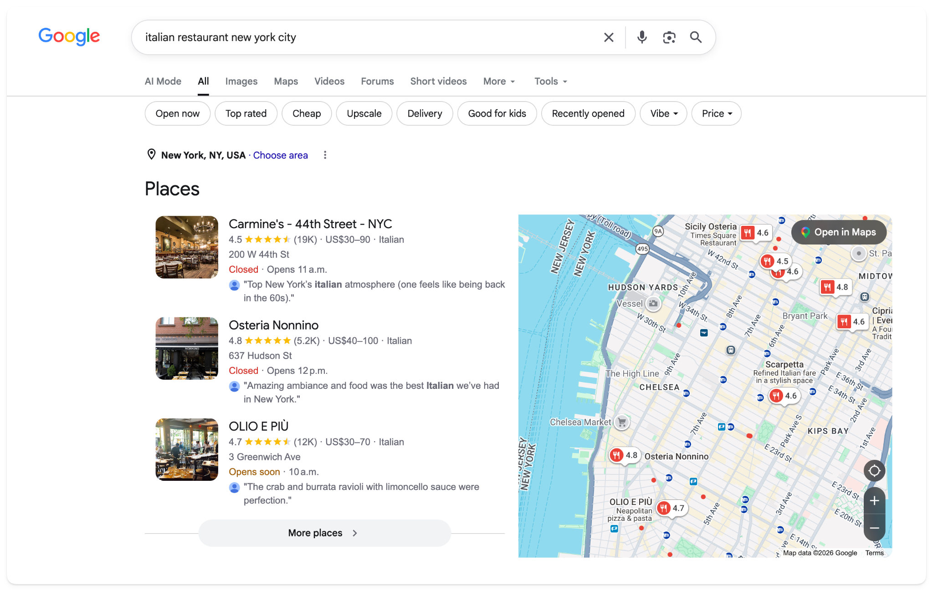Open the Carmine's - 44th Street listing

pyautogui.click(x=310, y=224)
